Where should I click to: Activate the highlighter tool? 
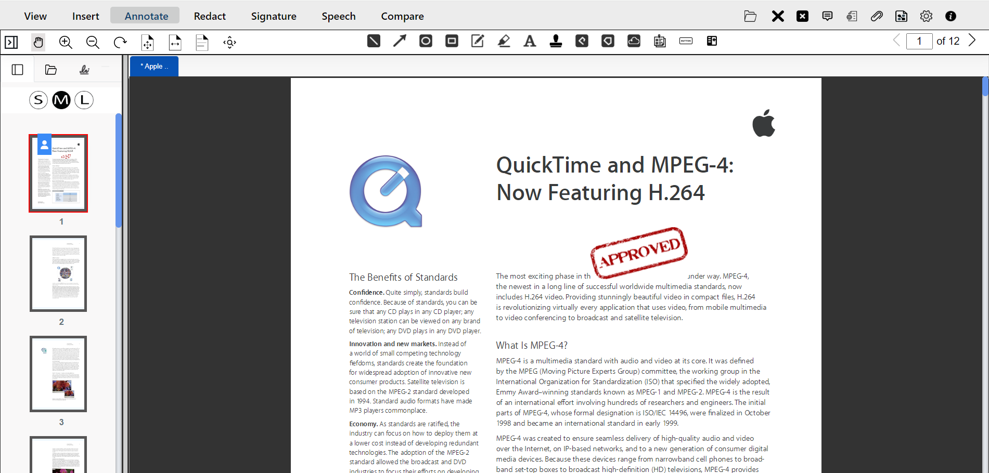(504, 41)
